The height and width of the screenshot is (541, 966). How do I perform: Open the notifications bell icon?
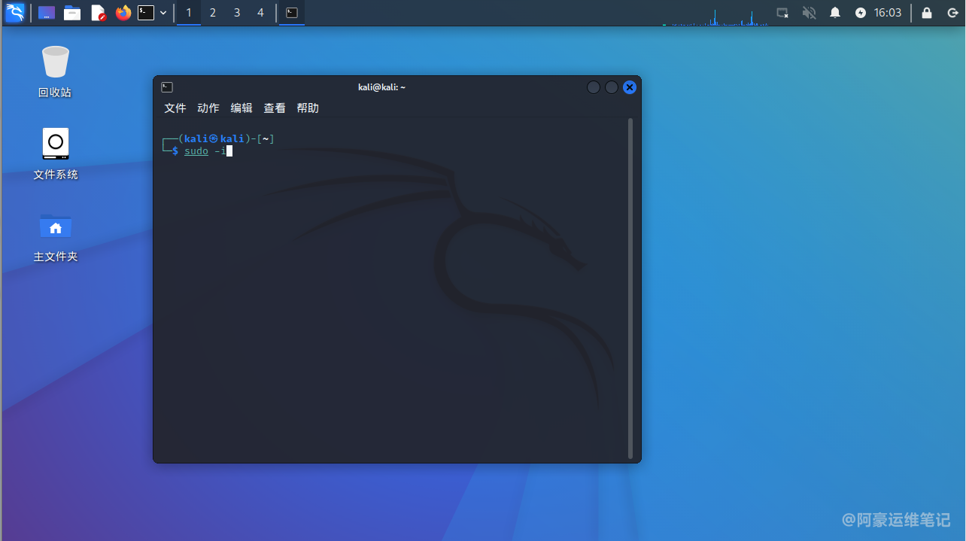pyautogui.click(x=835, y=13)
